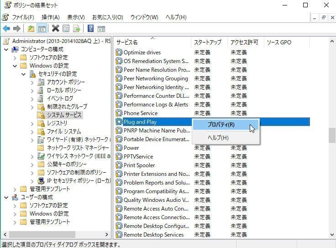Select ネットワーク リスト マネージャー tree item
Screen dimensions: 336x248
tap(78, 148)
